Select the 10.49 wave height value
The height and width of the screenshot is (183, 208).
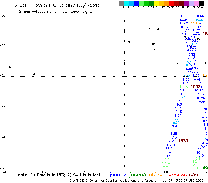[x=196, y=79]
